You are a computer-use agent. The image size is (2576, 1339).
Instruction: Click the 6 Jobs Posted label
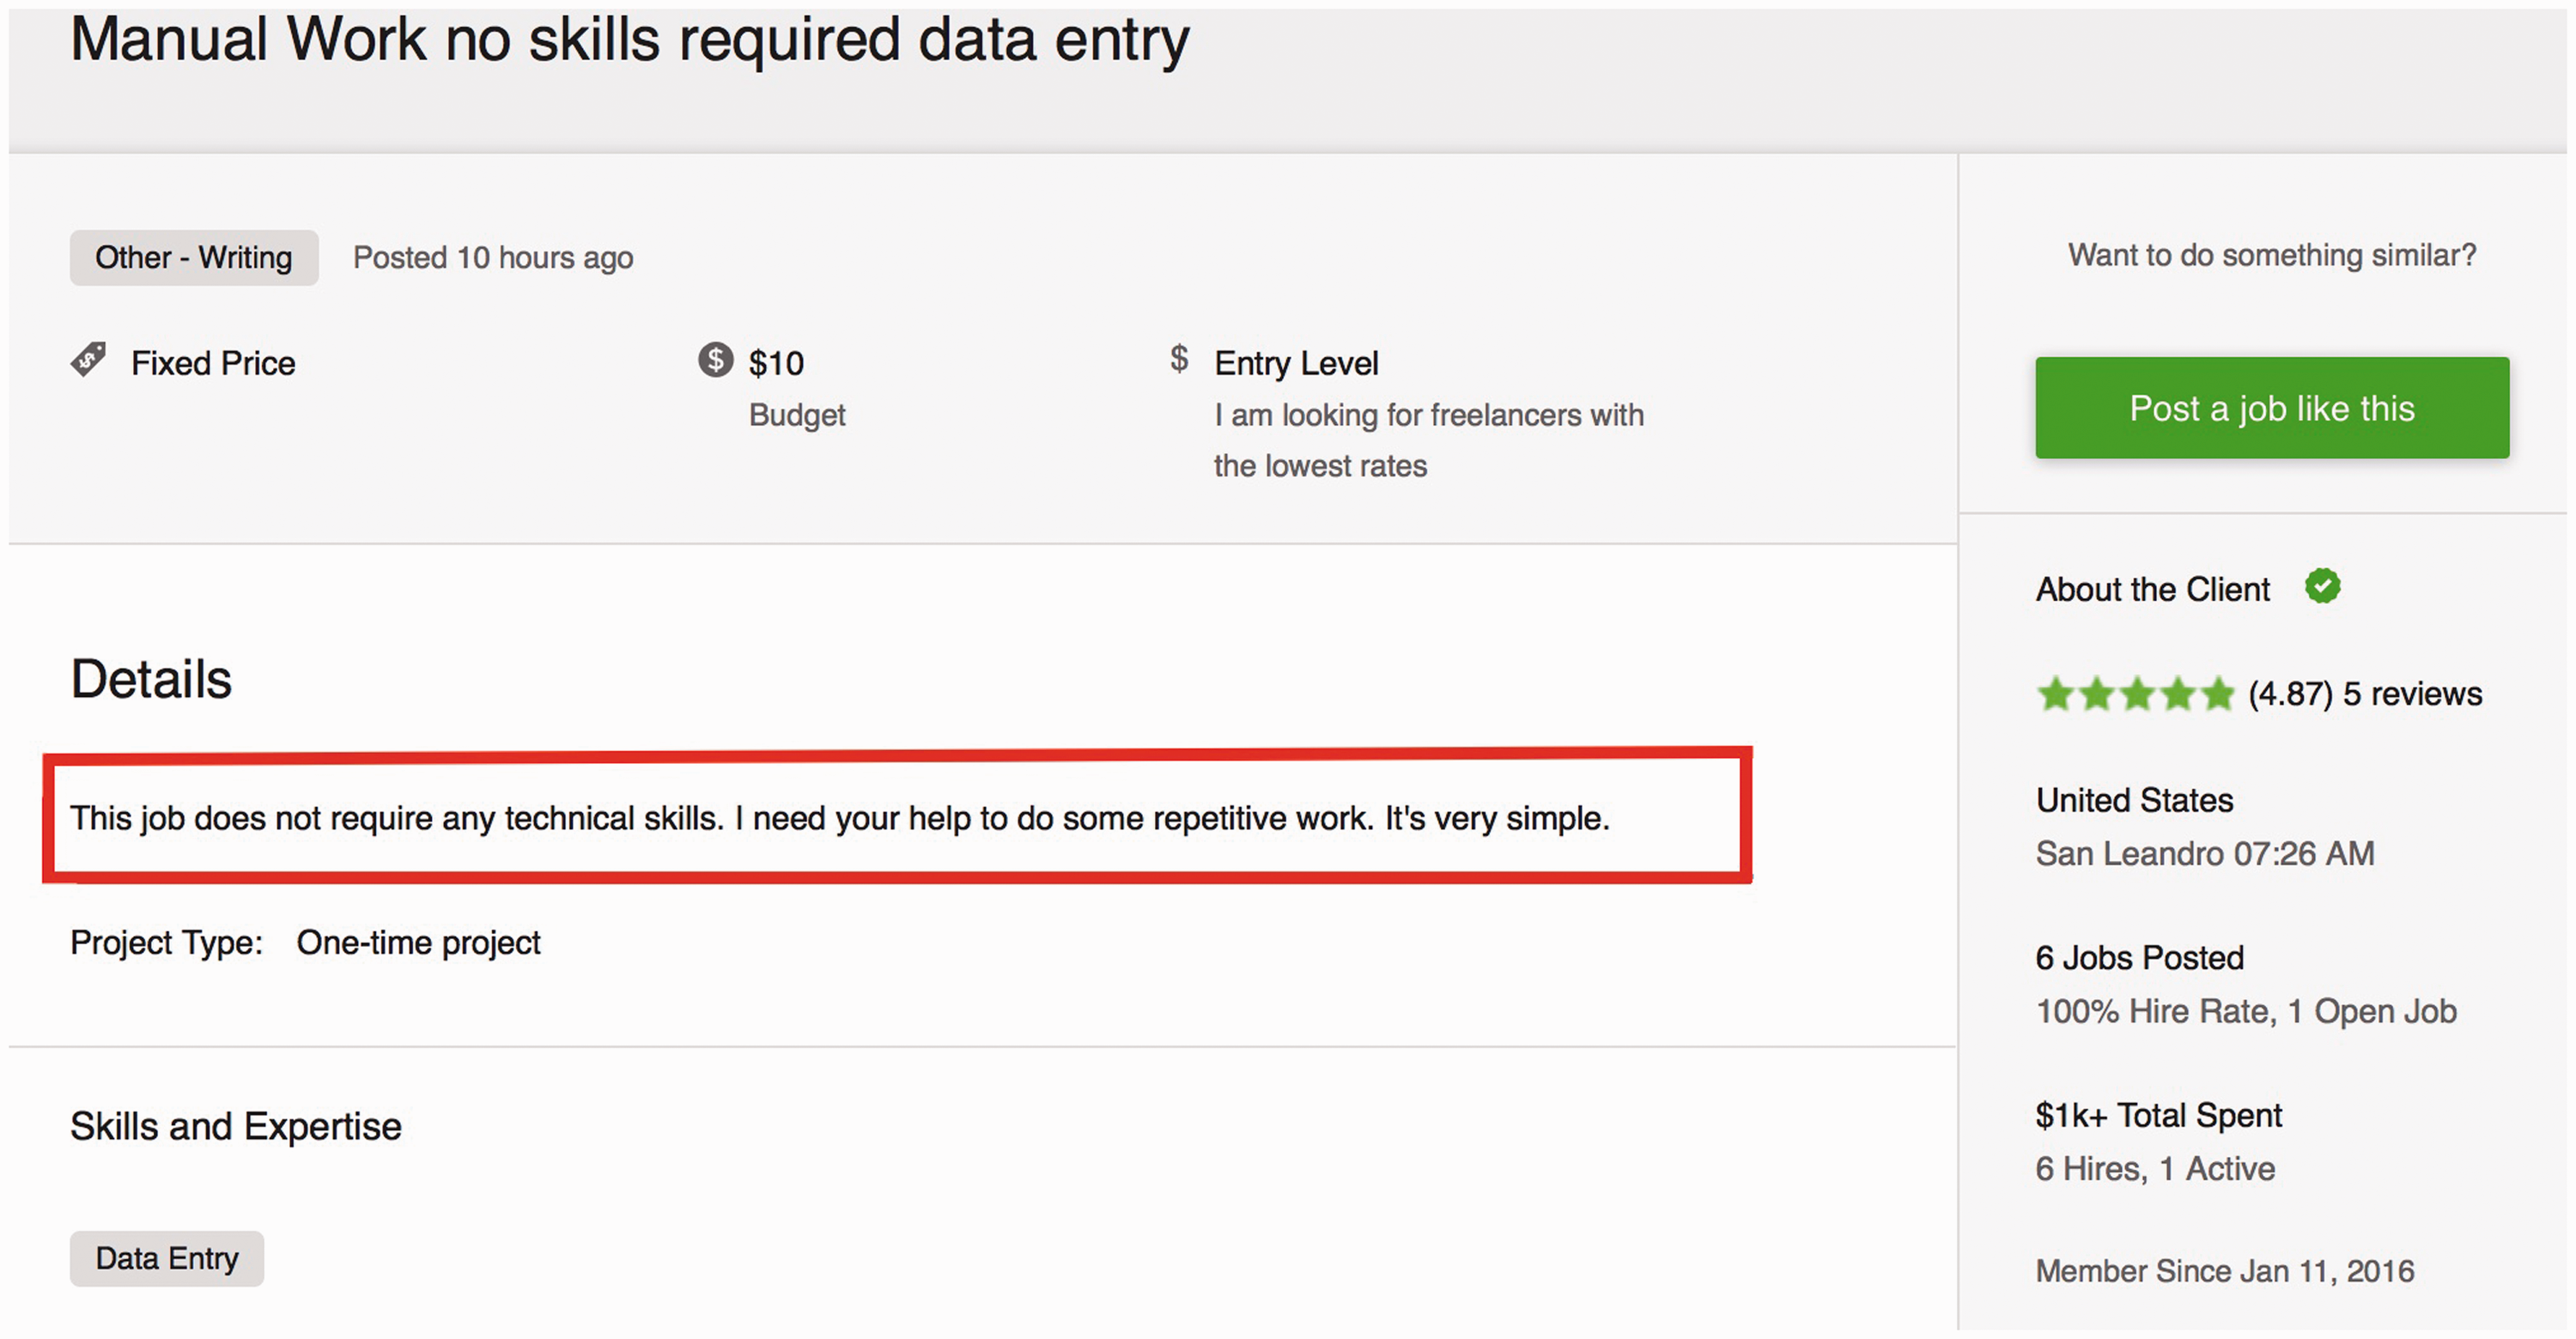[x=2139, y=958]
